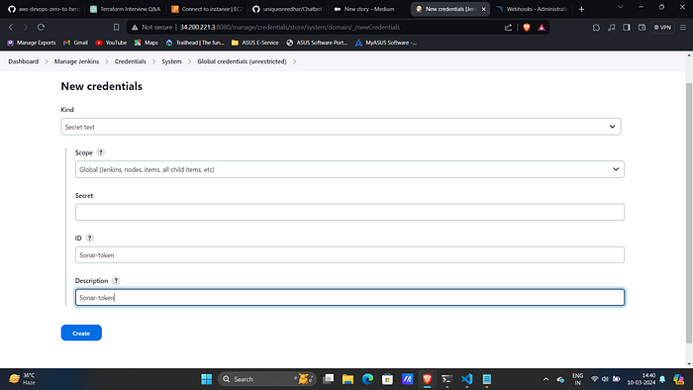This screenshot has width=693, height=390.
Task: Focus the Secret input field
Action: [349, 213]
